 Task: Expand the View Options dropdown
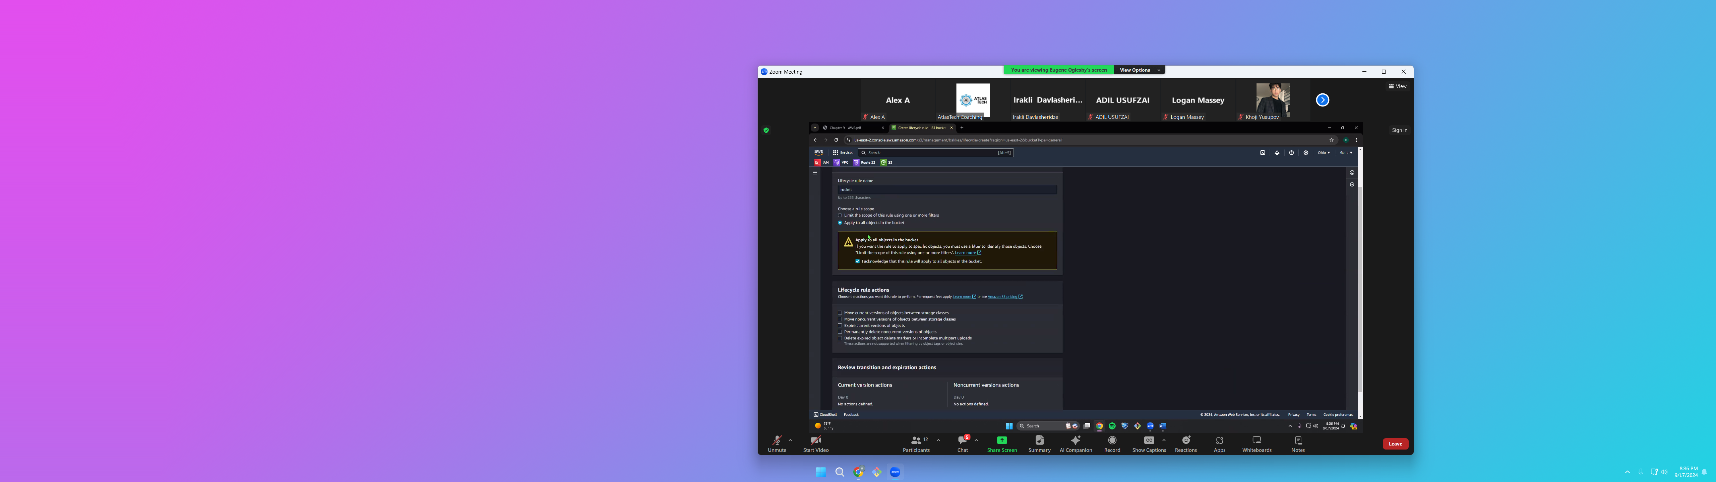pos(1139,70)
